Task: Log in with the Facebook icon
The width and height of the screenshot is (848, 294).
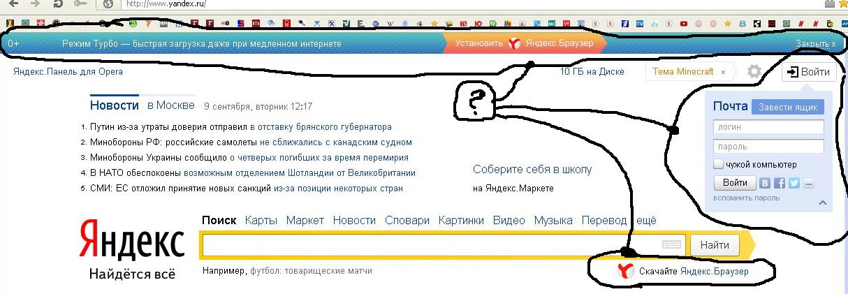Action: click(x=778, y=183)
